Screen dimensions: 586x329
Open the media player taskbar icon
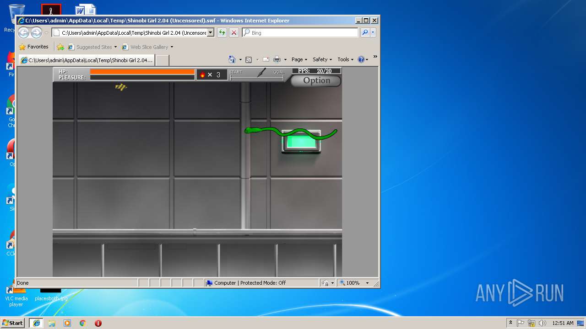tap(67, 323)
